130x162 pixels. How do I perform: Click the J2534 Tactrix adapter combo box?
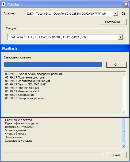point(72,13)
